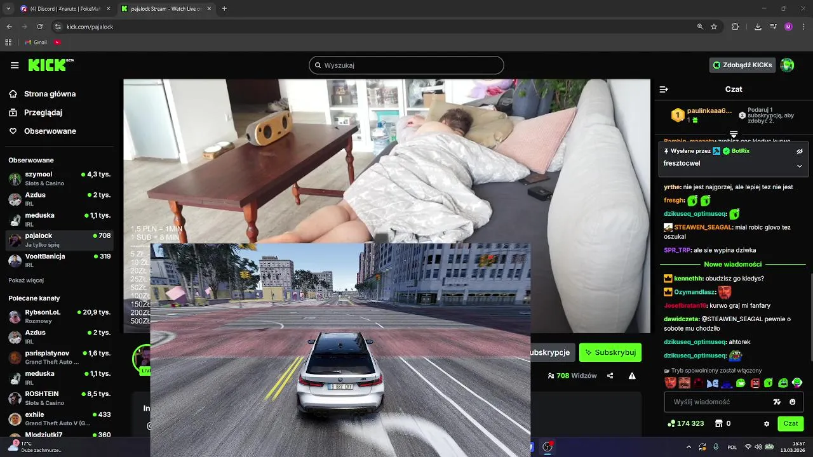Open browser downloads icon
The image size is (813, 457).
758,27
